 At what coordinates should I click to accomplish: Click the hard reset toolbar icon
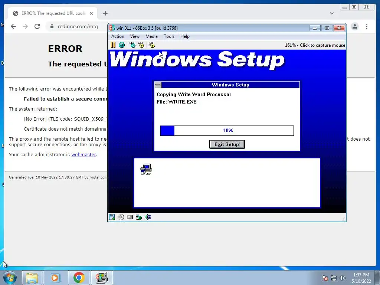[x=122, y=45]
